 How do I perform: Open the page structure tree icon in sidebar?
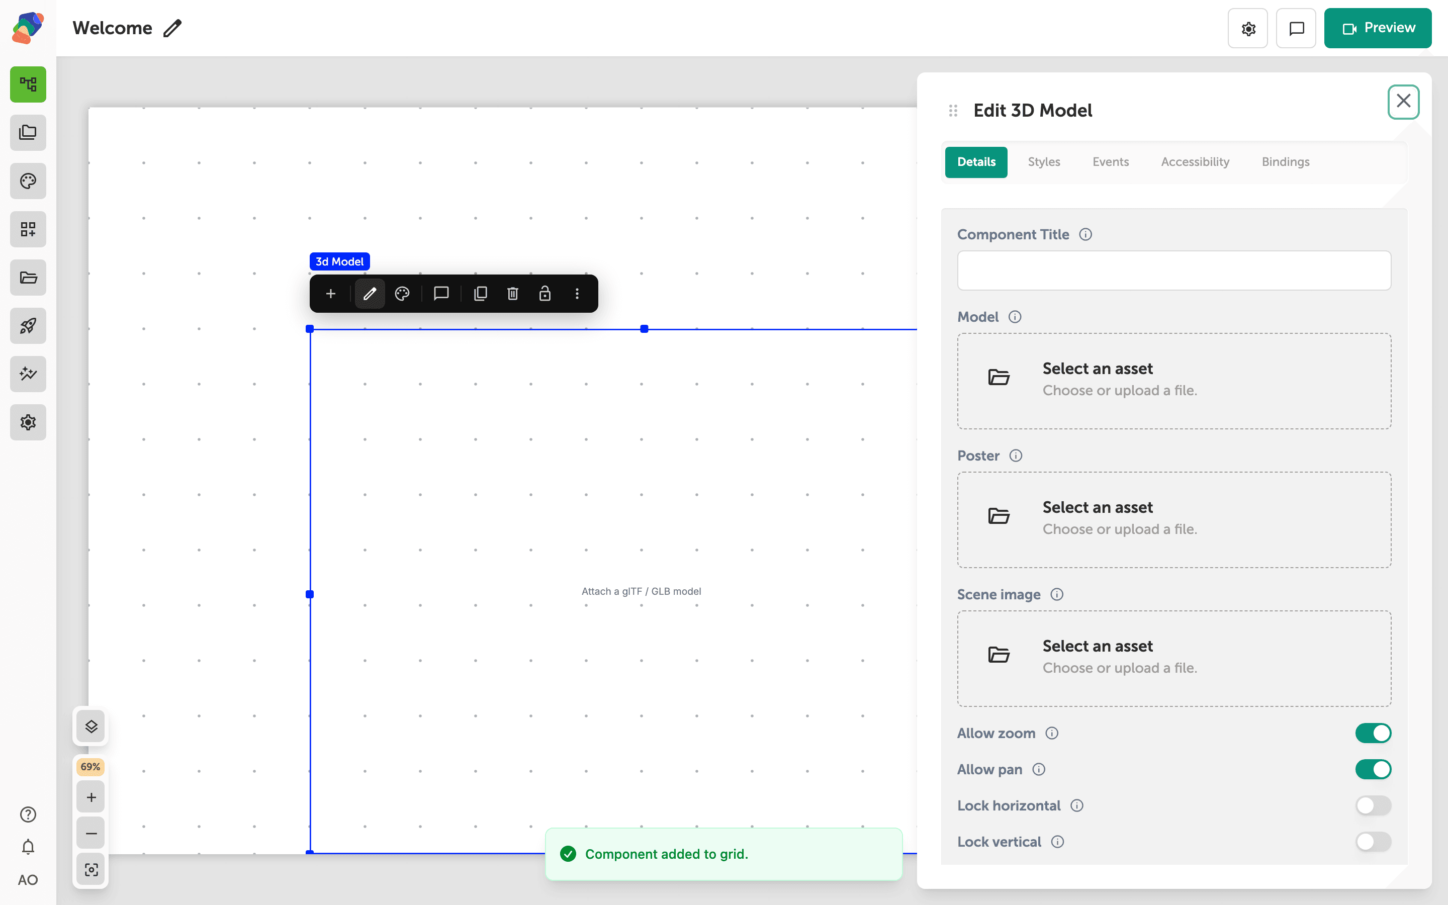click(28, 84)
